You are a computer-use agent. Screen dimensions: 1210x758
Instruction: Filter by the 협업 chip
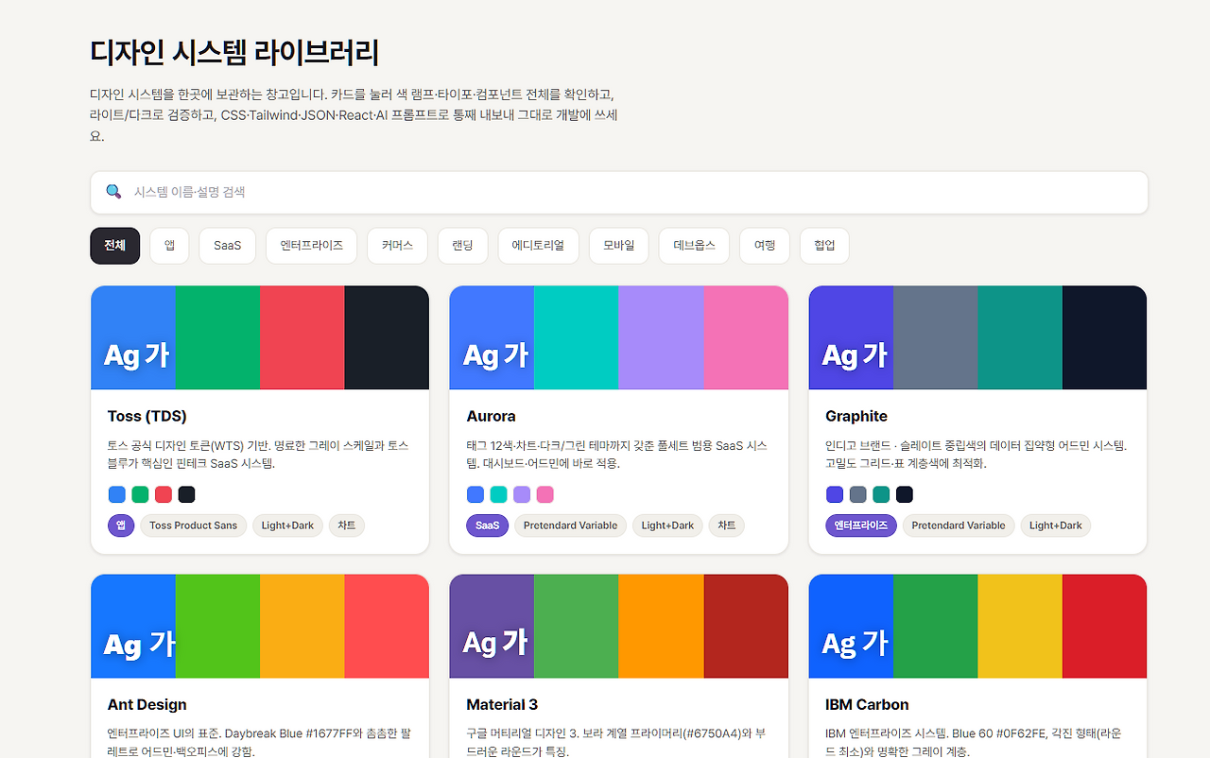click(824, 246)
